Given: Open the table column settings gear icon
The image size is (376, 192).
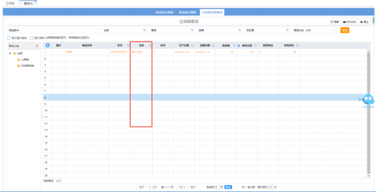Looking at the screenshot, I should 48,45.
